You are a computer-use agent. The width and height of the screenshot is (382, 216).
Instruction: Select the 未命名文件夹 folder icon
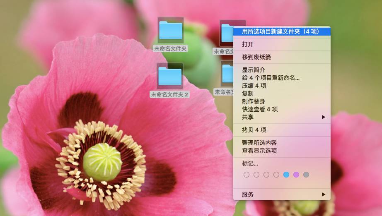pyautogui.click(x=171, y=30)
